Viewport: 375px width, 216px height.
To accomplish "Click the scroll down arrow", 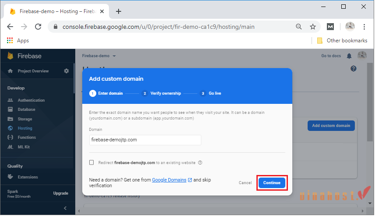I will (370, 204).
